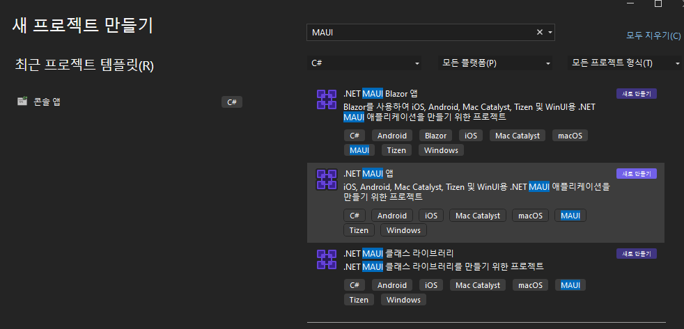
Task: Click 새로 만들기 badge on .NET MAUI 앱
Action: pos(637,173)
